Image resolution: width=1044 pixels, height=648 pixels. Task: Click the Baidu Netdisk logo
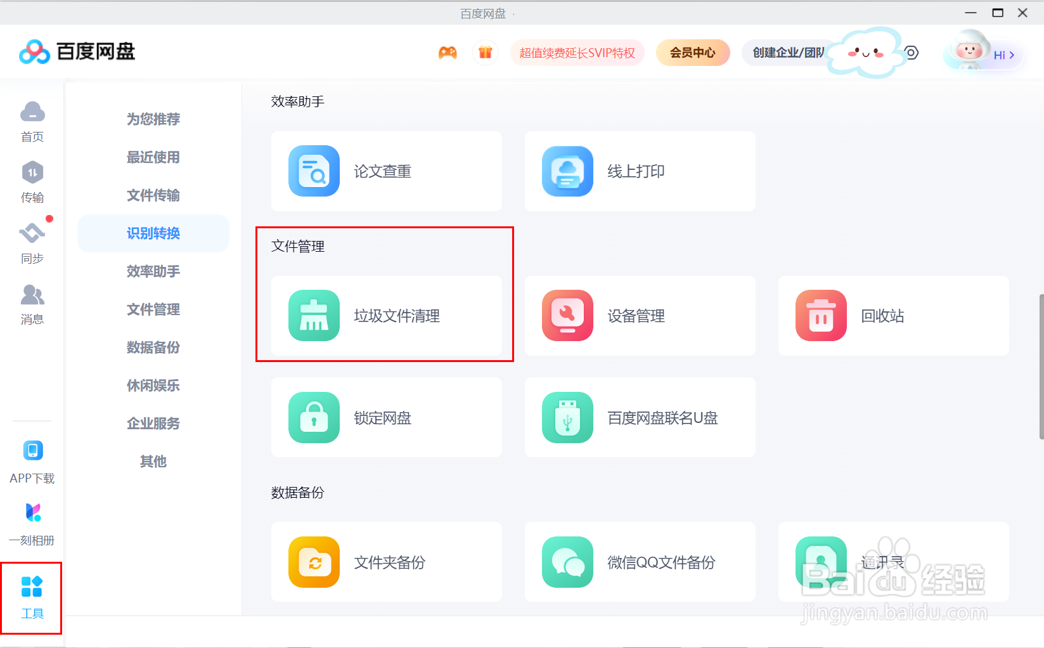click(x=77, y=52)
